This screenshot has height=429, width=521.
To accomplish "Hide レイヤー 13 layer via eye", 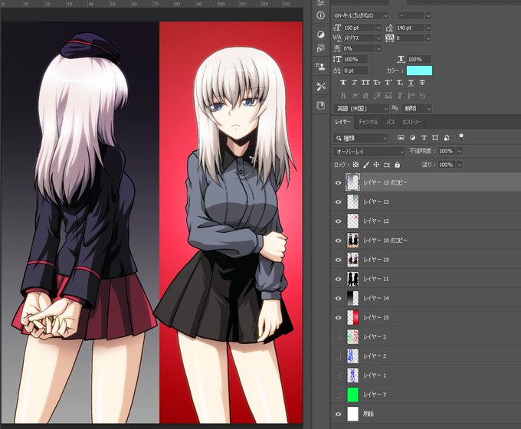I will [x=338, y=202].
